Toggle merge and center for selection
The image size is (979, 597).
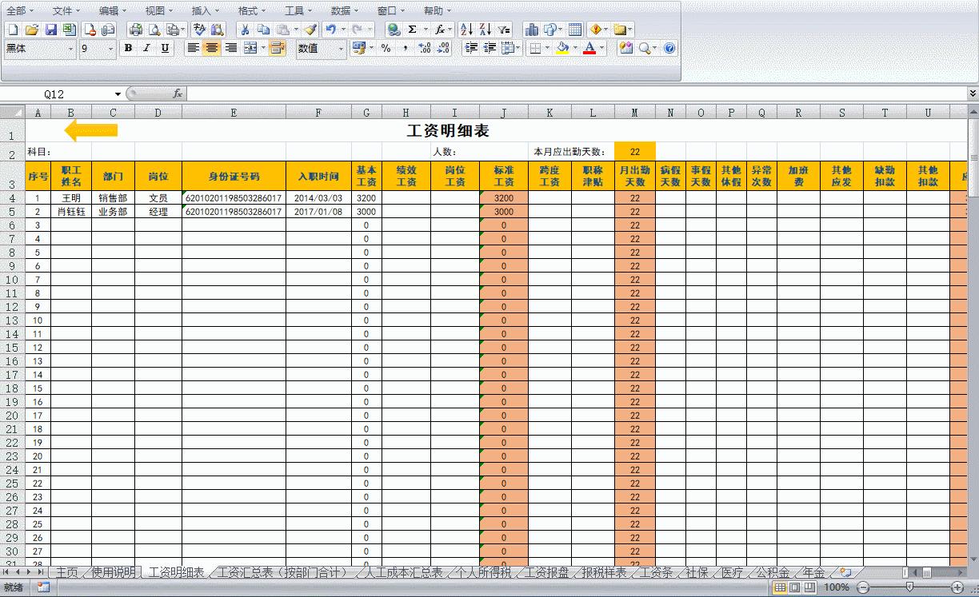252,48
